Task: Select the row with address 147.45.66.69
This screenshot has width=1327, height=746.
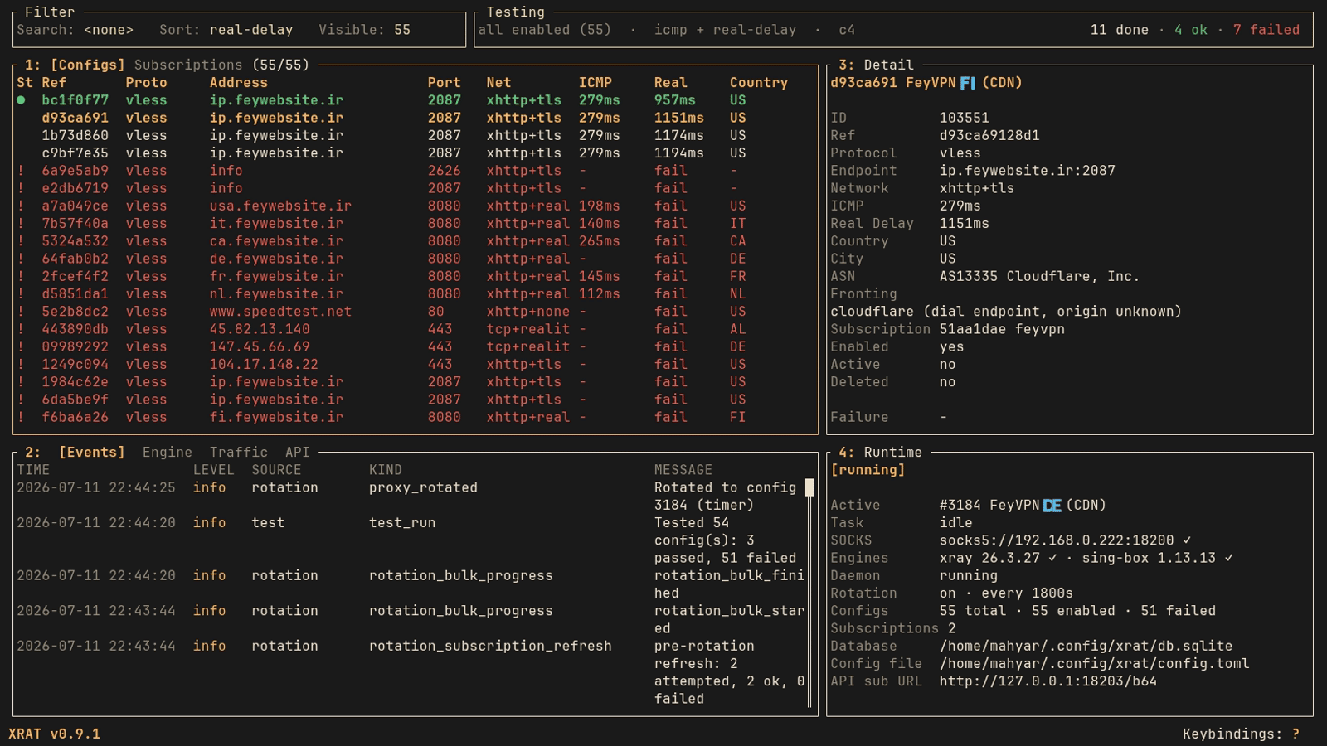Action: click(x=415, y=346)
